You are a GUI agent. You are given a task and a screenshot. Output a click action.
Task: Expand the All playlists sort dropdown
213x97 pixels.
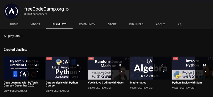pos(13,36)
